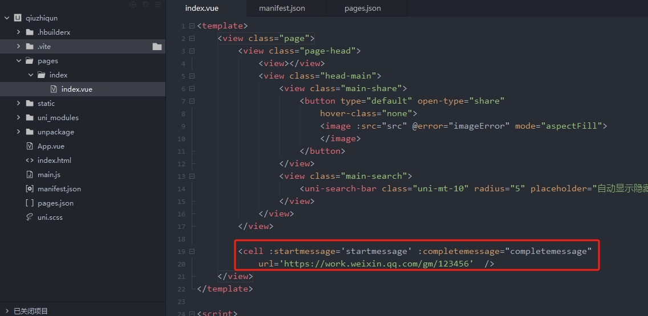648x316 pixels.
Task: Fold the page view at line 2
Action: pyautogui.click(x=192, y=38)
